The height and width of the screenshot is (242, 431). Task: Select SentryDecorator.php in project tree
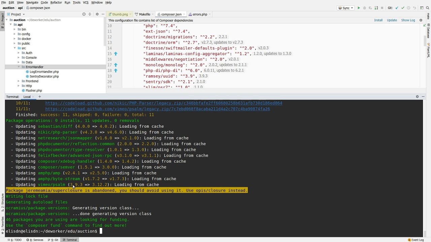(44, 76)
